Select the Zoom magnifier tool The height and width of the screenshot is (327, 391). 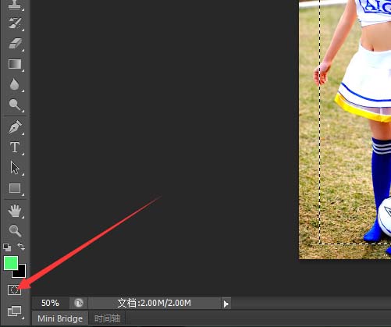15,230
